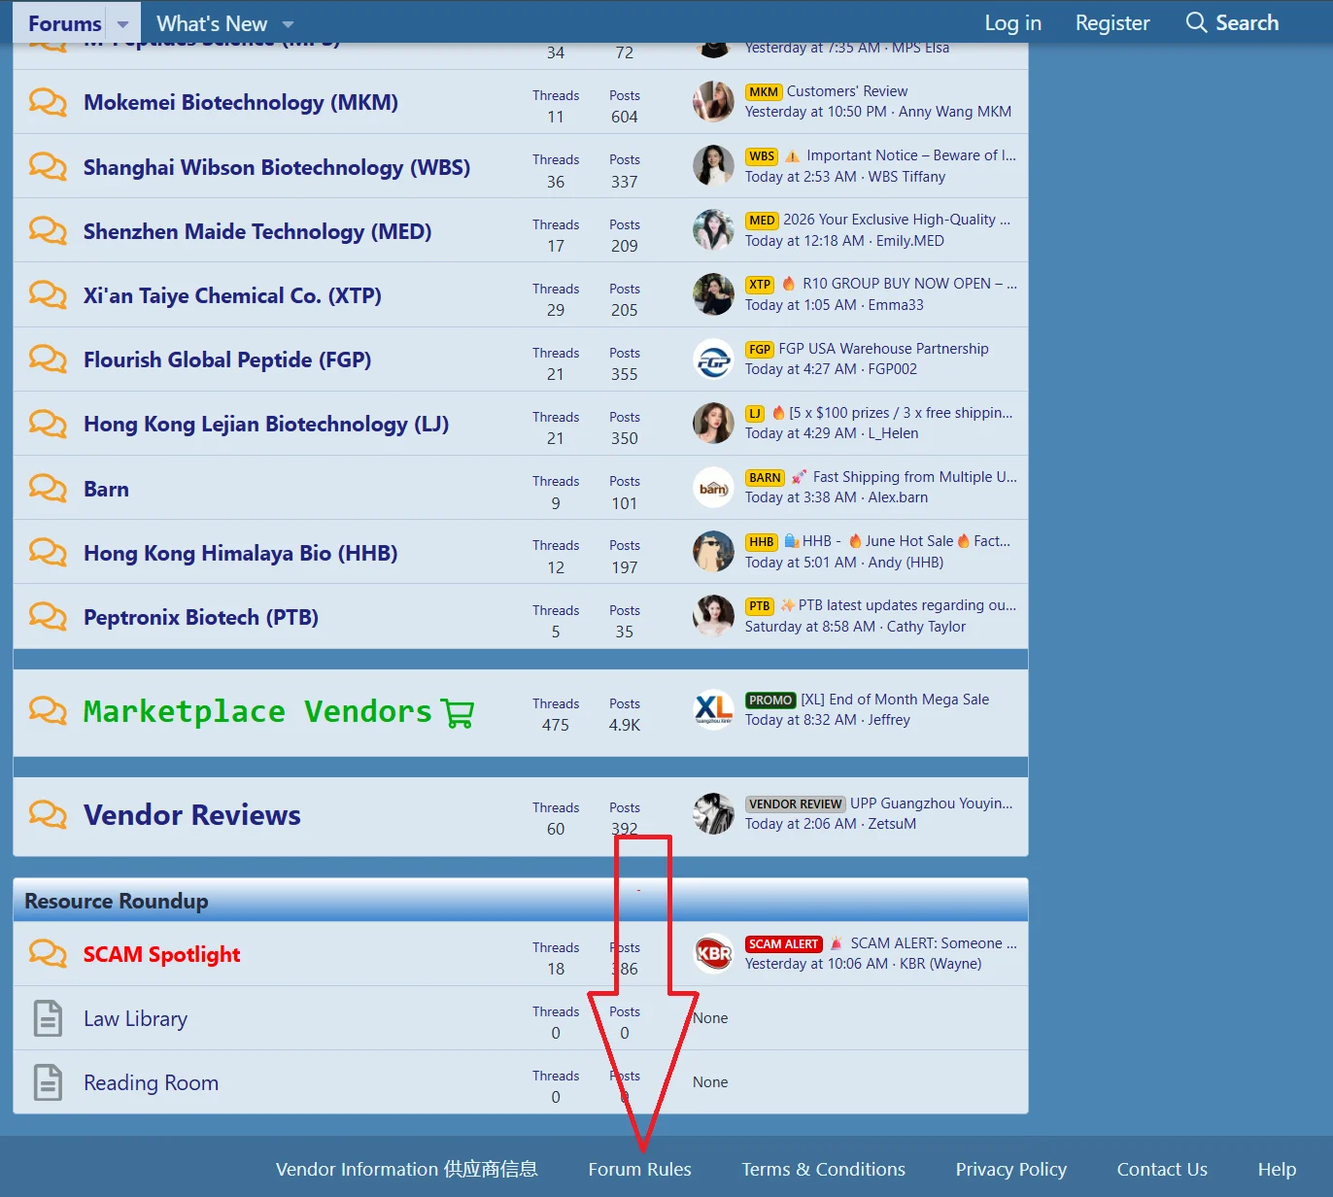The height and width of the screenshot is (1197, 1333).
Task: Open Alex.barn poster avatar
Action: coord(713,487)
